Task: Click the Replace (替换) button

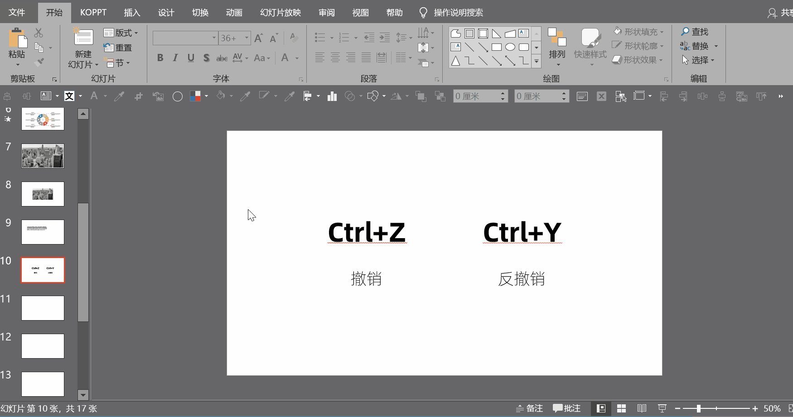Action: click(695, 46)
